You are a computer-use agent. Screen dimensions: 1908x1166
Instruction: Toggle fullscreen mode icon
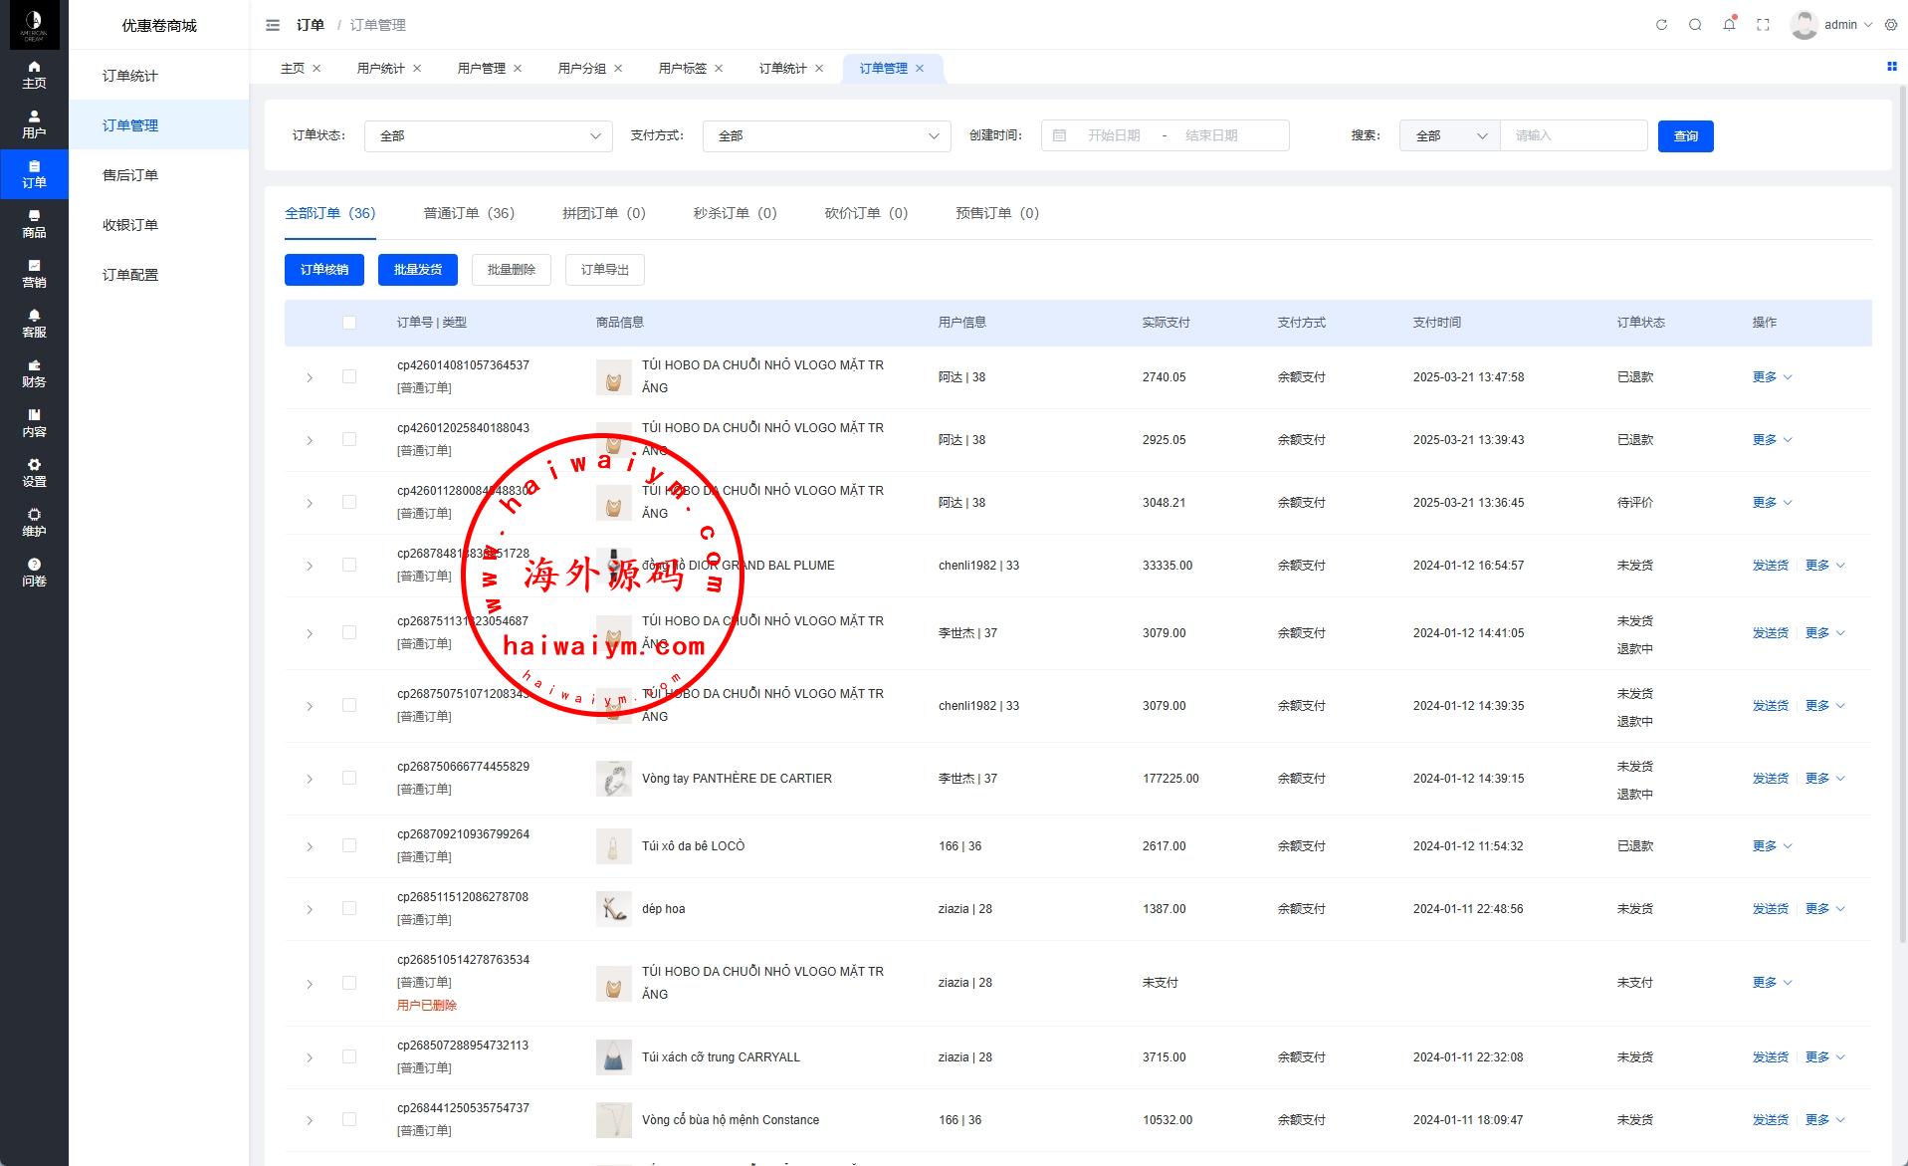click(x=1763, y=25)
